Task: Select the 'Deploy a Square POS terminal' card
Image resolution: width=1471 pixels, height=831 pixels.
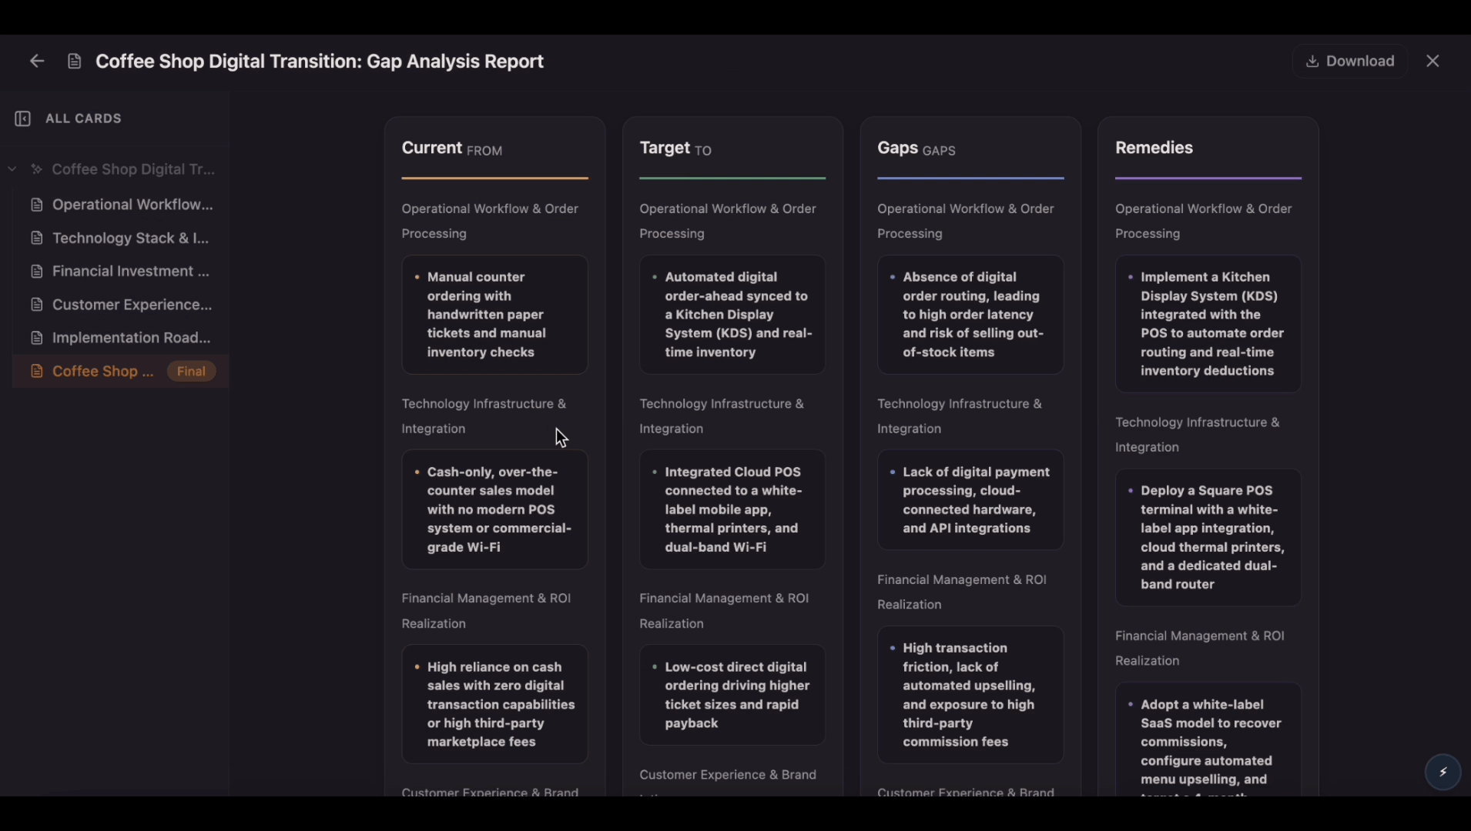Action: pos(1208,538)
